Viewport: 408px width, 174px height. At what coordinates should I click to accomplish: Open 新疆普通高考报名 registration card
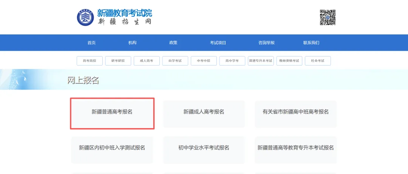click(x=112, y=113)
